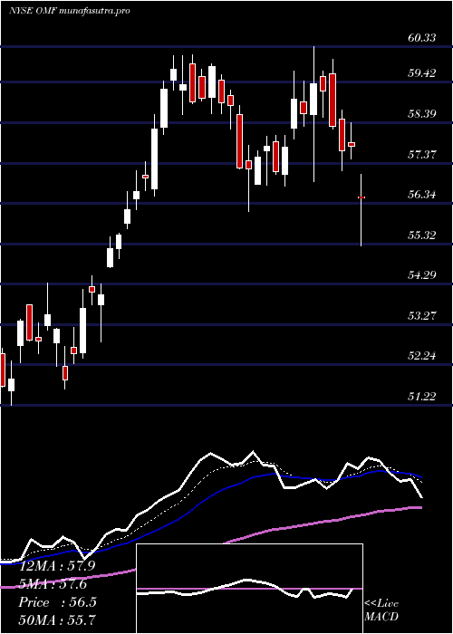Image resolution: width=453 pixels, height=634 pixels.
Task: Select the 52.24 price axis label
Action: coord(421,356)
